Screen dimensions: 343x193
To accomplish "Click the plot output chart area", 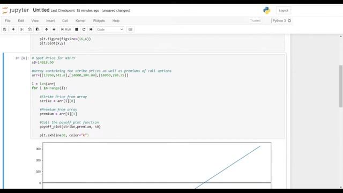I will pyautogui.click(x=156, y=165).
